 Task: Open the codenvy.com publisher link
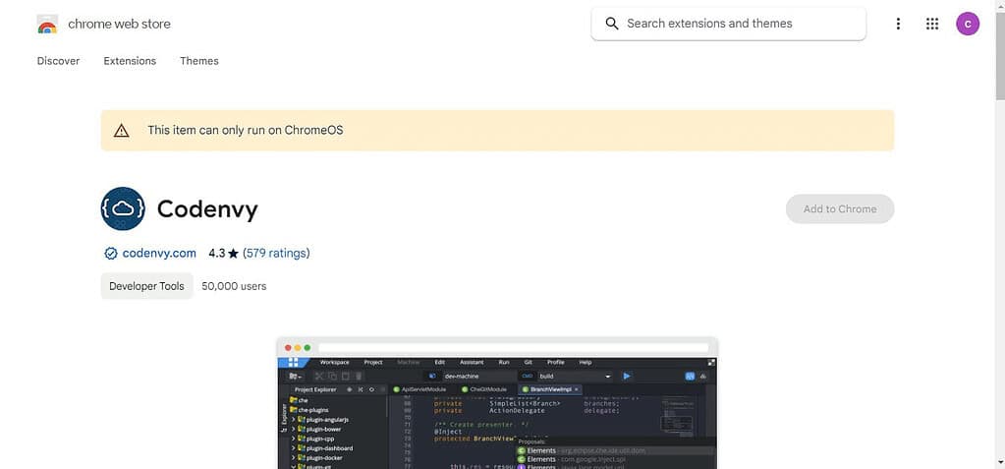coord(159,254)
